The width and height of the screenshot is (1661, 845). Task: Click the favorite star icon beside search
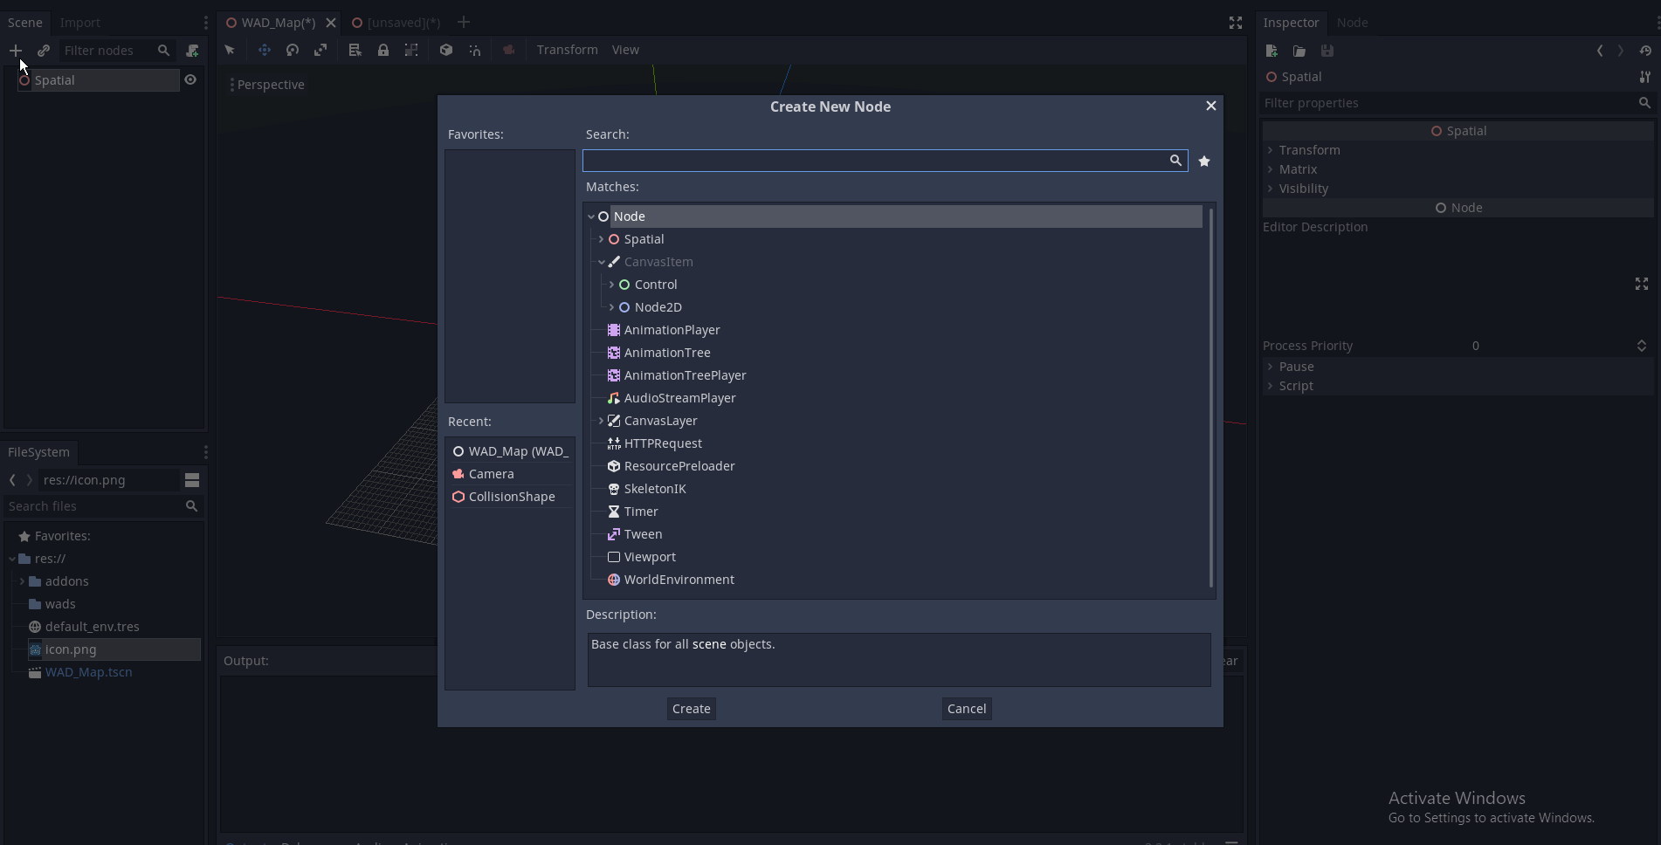click(1204, 161)
